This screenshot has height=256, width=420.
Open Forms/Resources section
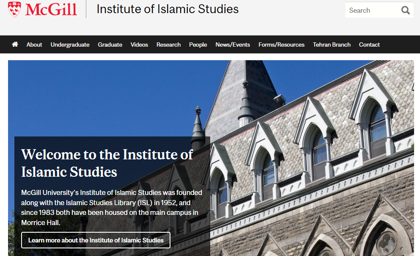[x=282, y=45]
